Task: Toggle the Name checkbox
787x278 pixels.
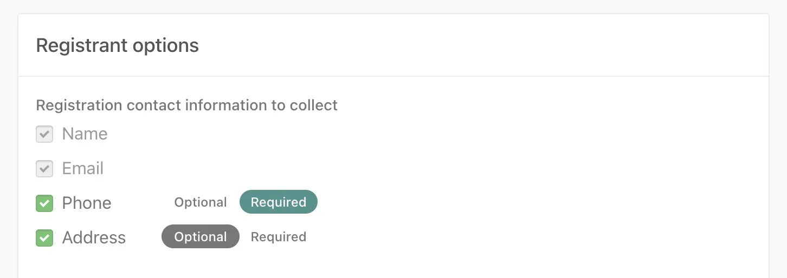Action: pyautogui.click(x=44, y=134)
